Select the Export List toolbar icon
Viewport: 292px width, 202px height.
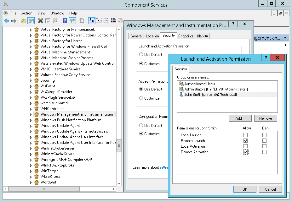point(82,20)
